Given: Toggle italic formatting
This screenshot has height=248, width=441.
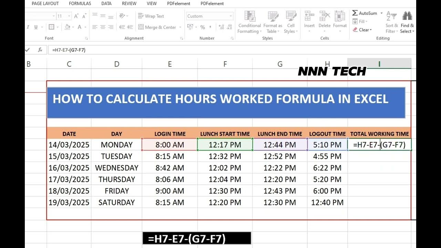Looking at the screenshot, I should (x=28, y=27).
